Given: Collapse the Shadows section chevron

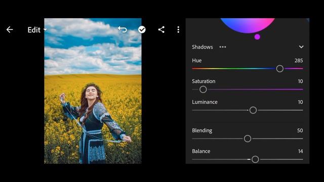Looking at the screenshot, I should 301,47.
